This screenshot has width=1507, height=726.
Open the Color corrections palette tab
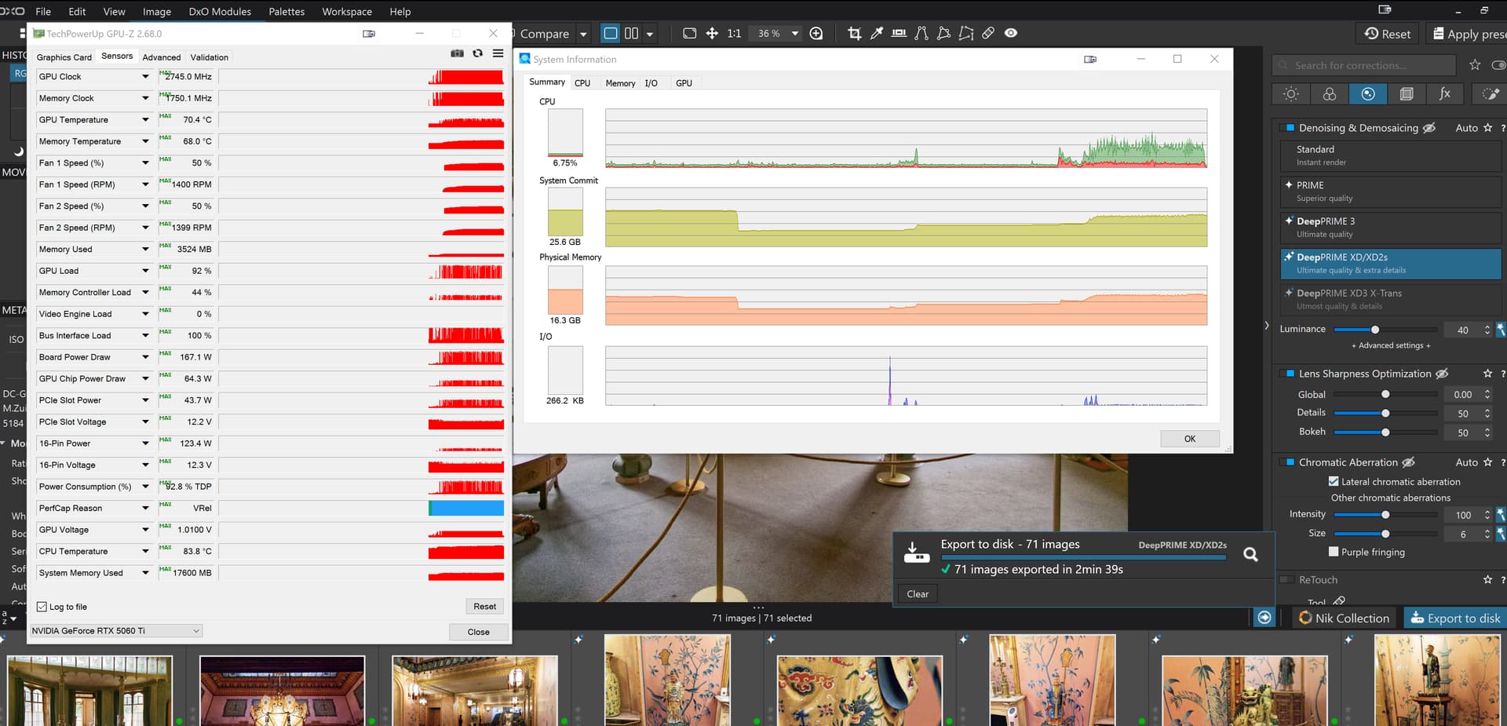pyautogui.click(x=1329, y=94)
